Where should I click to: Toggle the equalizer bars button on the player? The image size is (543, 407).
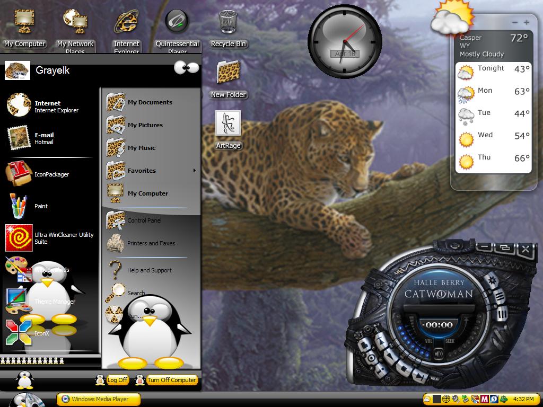(x=503, y=314)
